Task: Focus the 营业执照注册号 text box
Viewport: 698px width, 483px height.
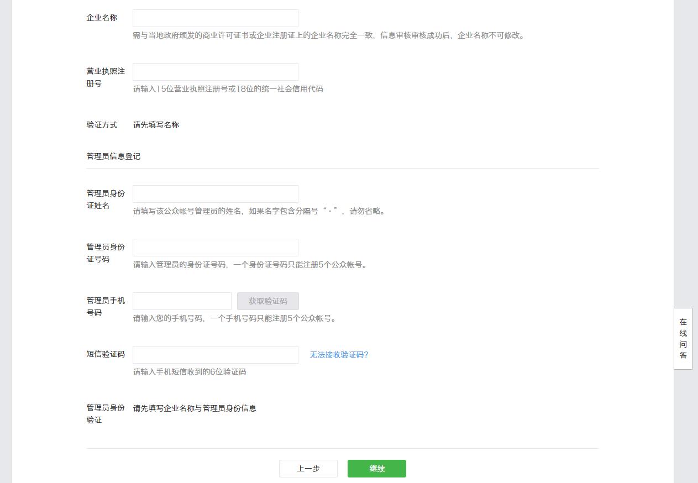Action: [215, 72]
